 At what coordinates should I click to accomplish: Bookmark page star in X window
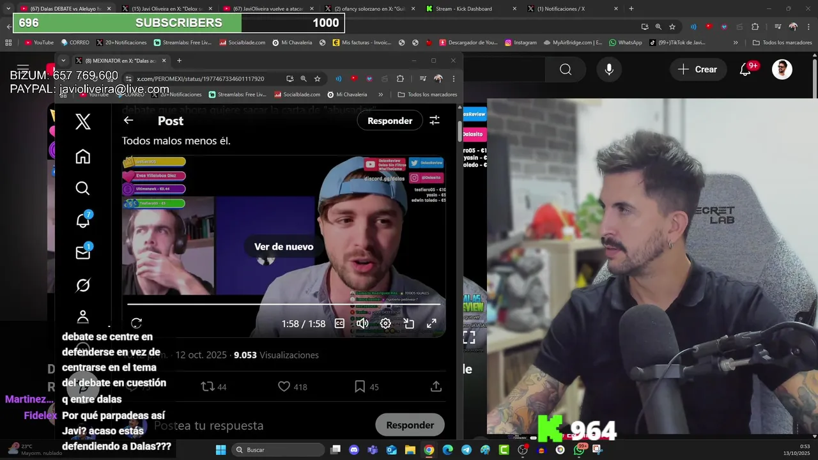click(x=317, y=79)
